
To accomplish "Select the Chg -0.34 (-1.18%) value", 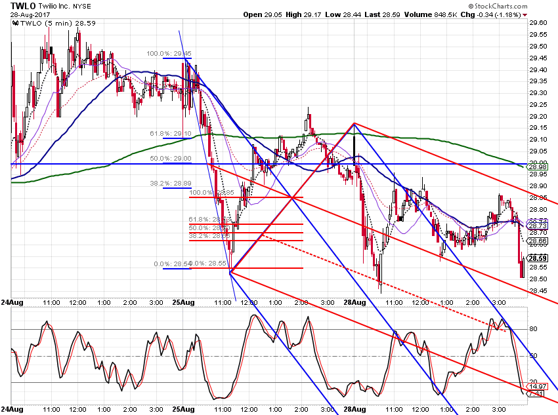I will click(491, 15).
